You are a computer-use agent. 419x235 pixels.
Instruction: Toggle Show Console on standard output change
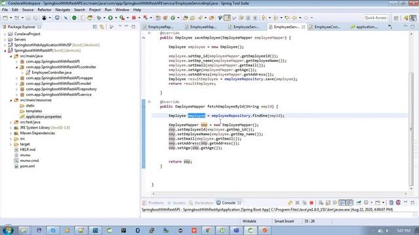pos(342,203)
